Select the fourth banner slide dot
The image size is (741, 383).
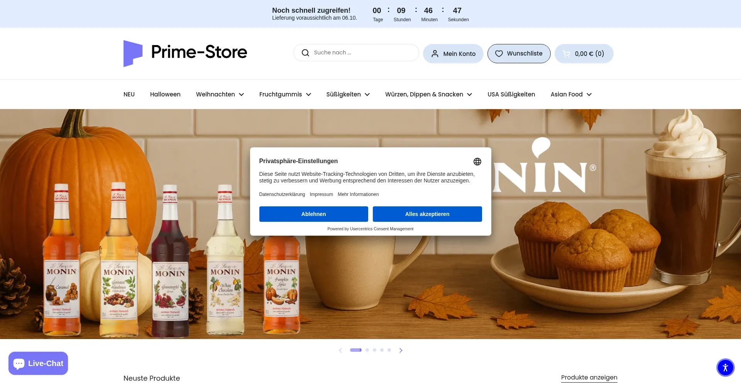pos(382,350)
